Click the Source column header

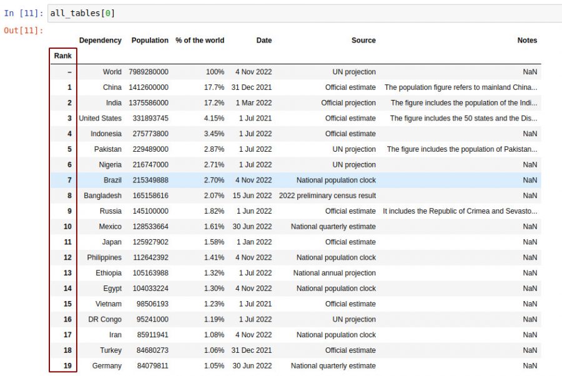363,40
